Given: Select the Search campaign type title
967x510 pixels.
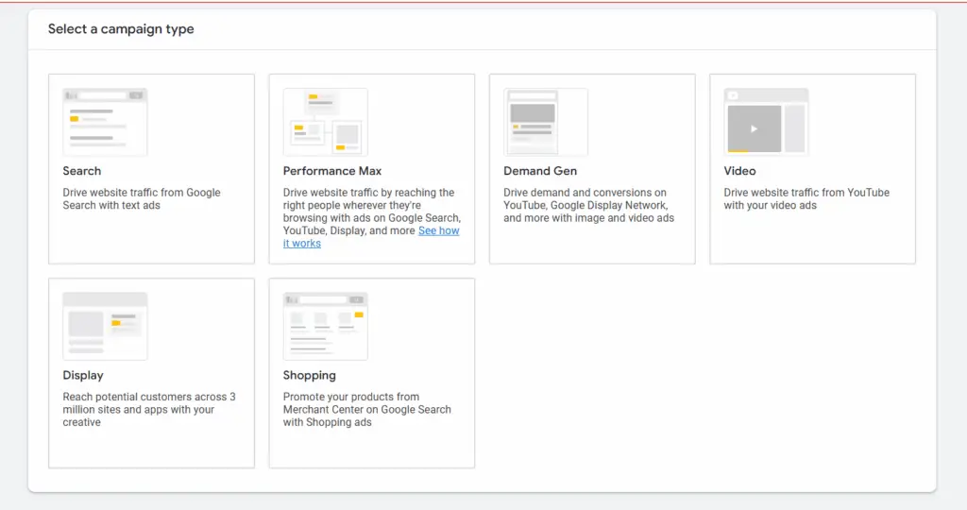Looking at the screenshot, I should click(82, 171).
